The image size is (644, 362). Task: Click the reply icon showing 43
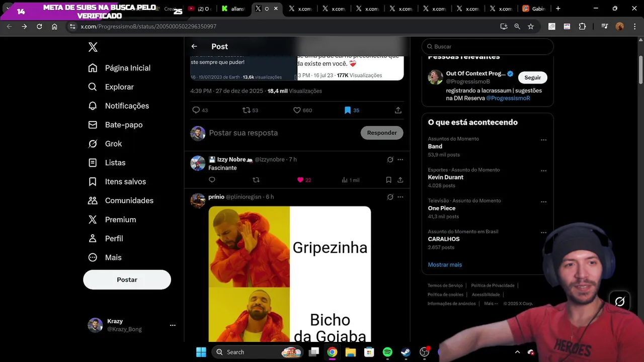[196, 110]
